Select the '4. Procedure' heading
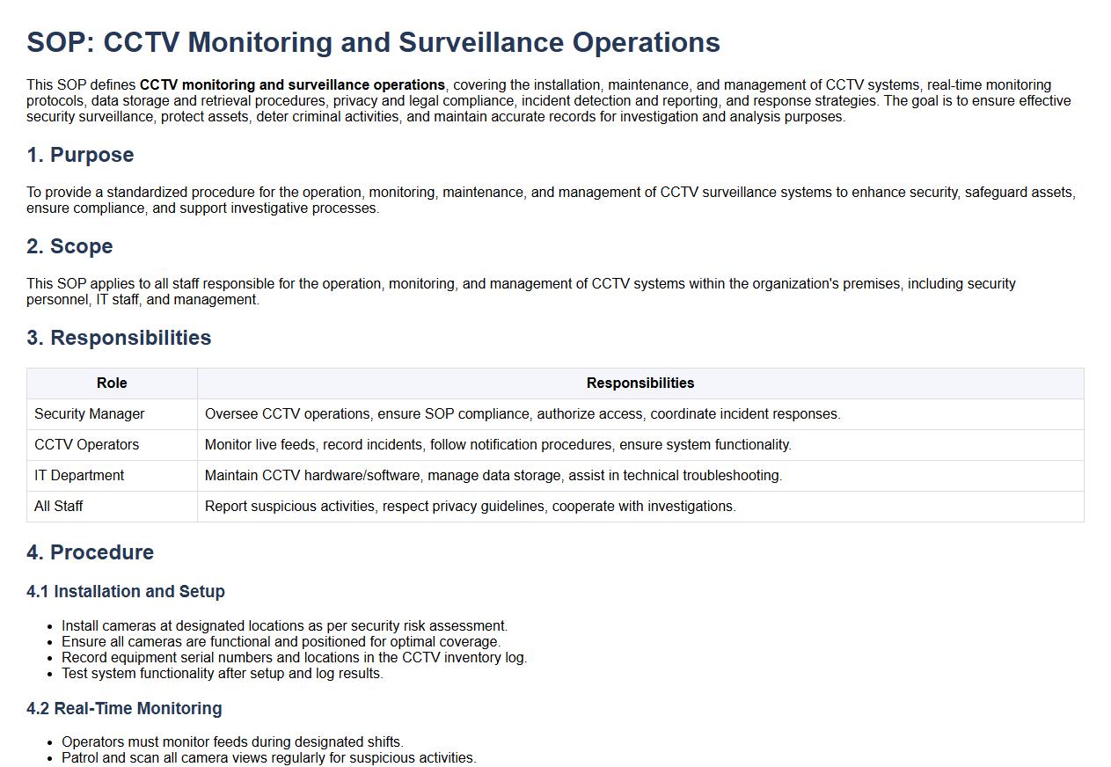 (x=90, y=552)
